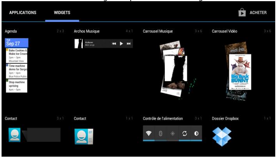Open the Time machine demo event entry

(x=16, y=71)
